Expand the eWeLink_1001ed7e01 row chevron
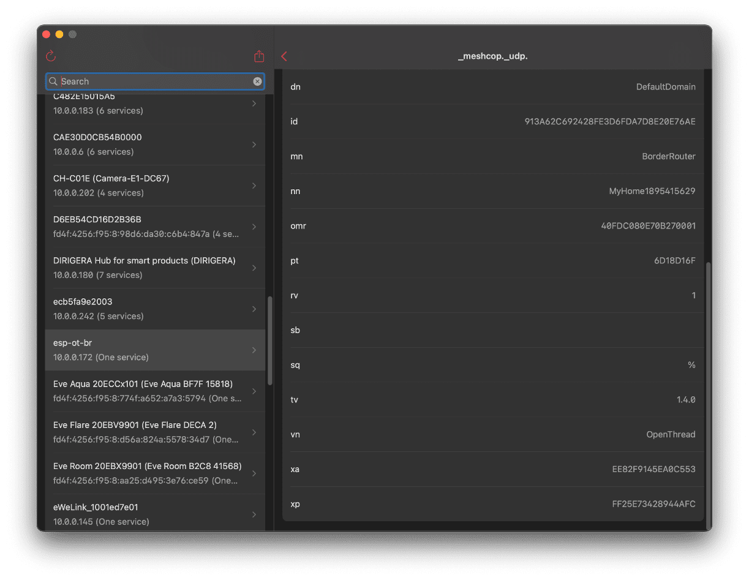 pyautogui.click(x=254, y=514)
